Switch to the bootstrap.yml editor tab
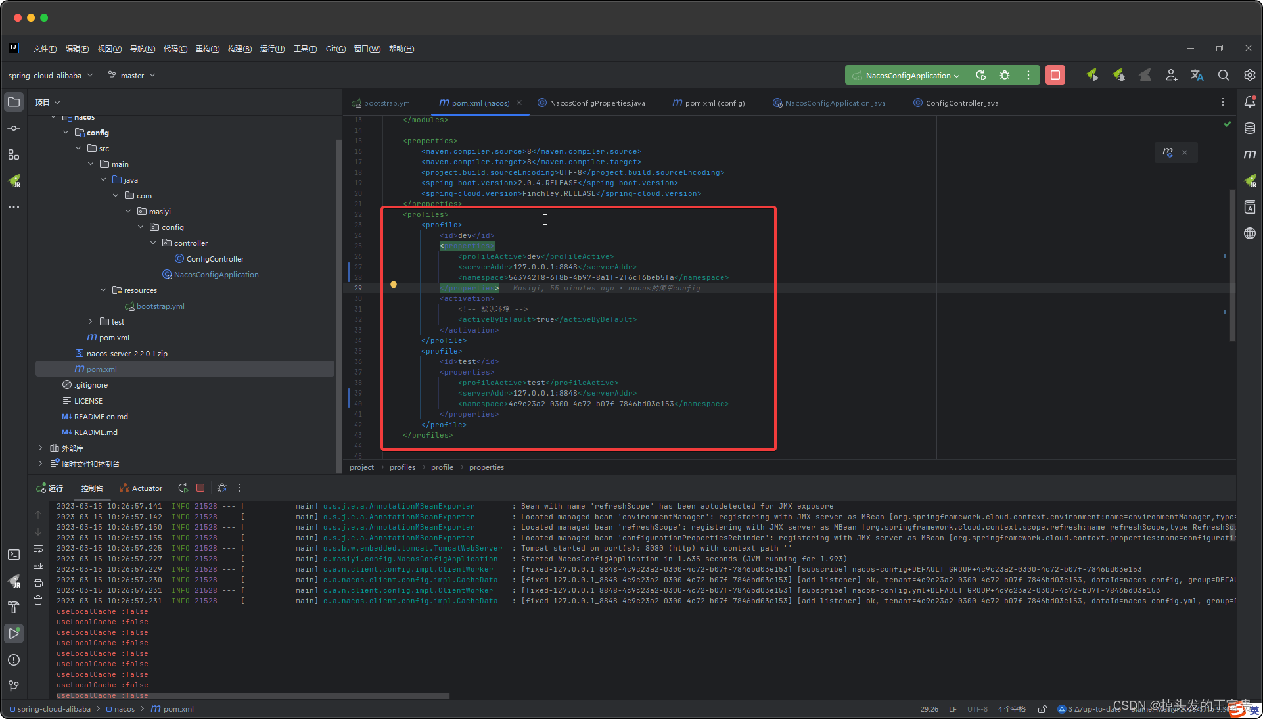This screenshot has width=1263, height=719. pyautogui.click(x=388, y=103)
